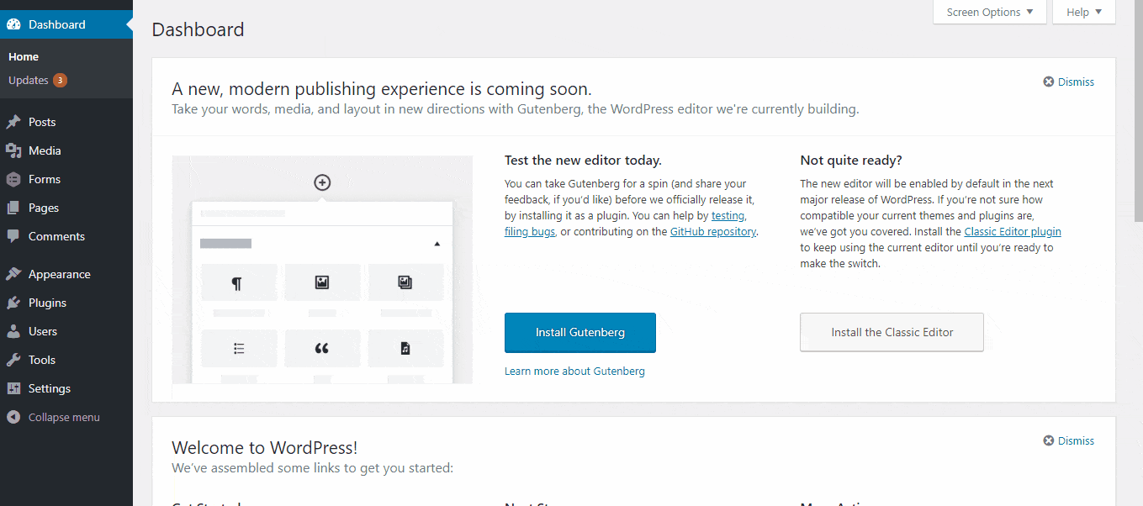Click the Gutenberg editor preview image
Viewport: 1143px width, 506px height.
(322, 270)
